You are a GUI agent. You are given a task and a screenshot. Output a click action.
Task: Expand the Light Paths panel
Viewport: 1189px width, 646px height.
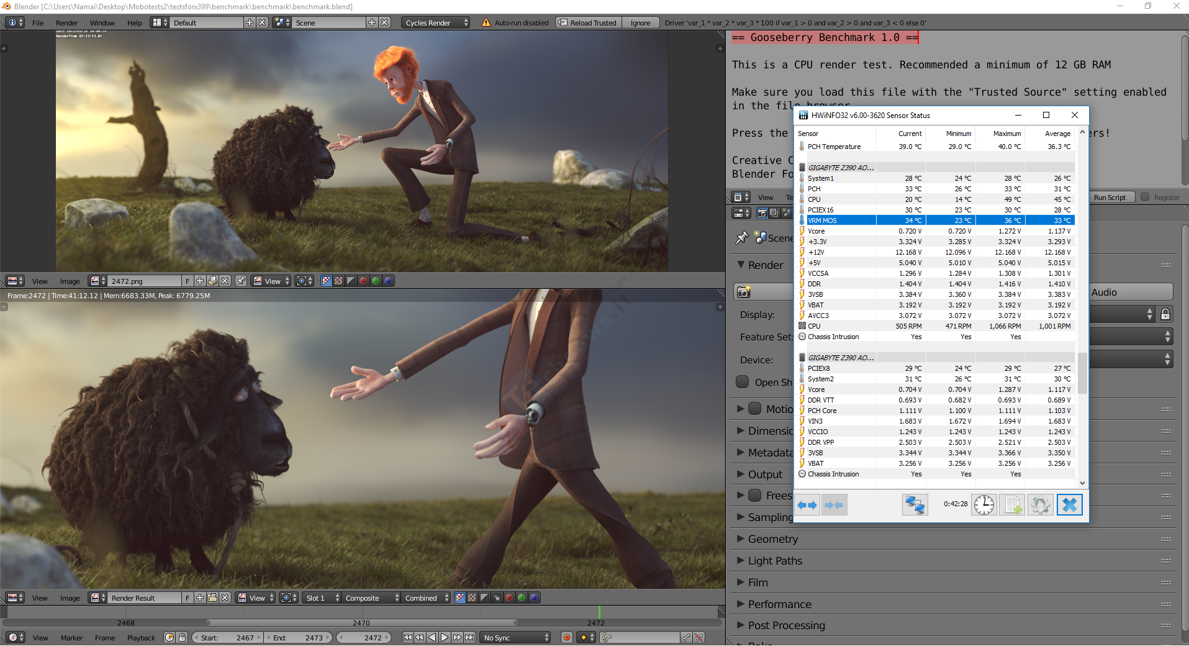740,560
